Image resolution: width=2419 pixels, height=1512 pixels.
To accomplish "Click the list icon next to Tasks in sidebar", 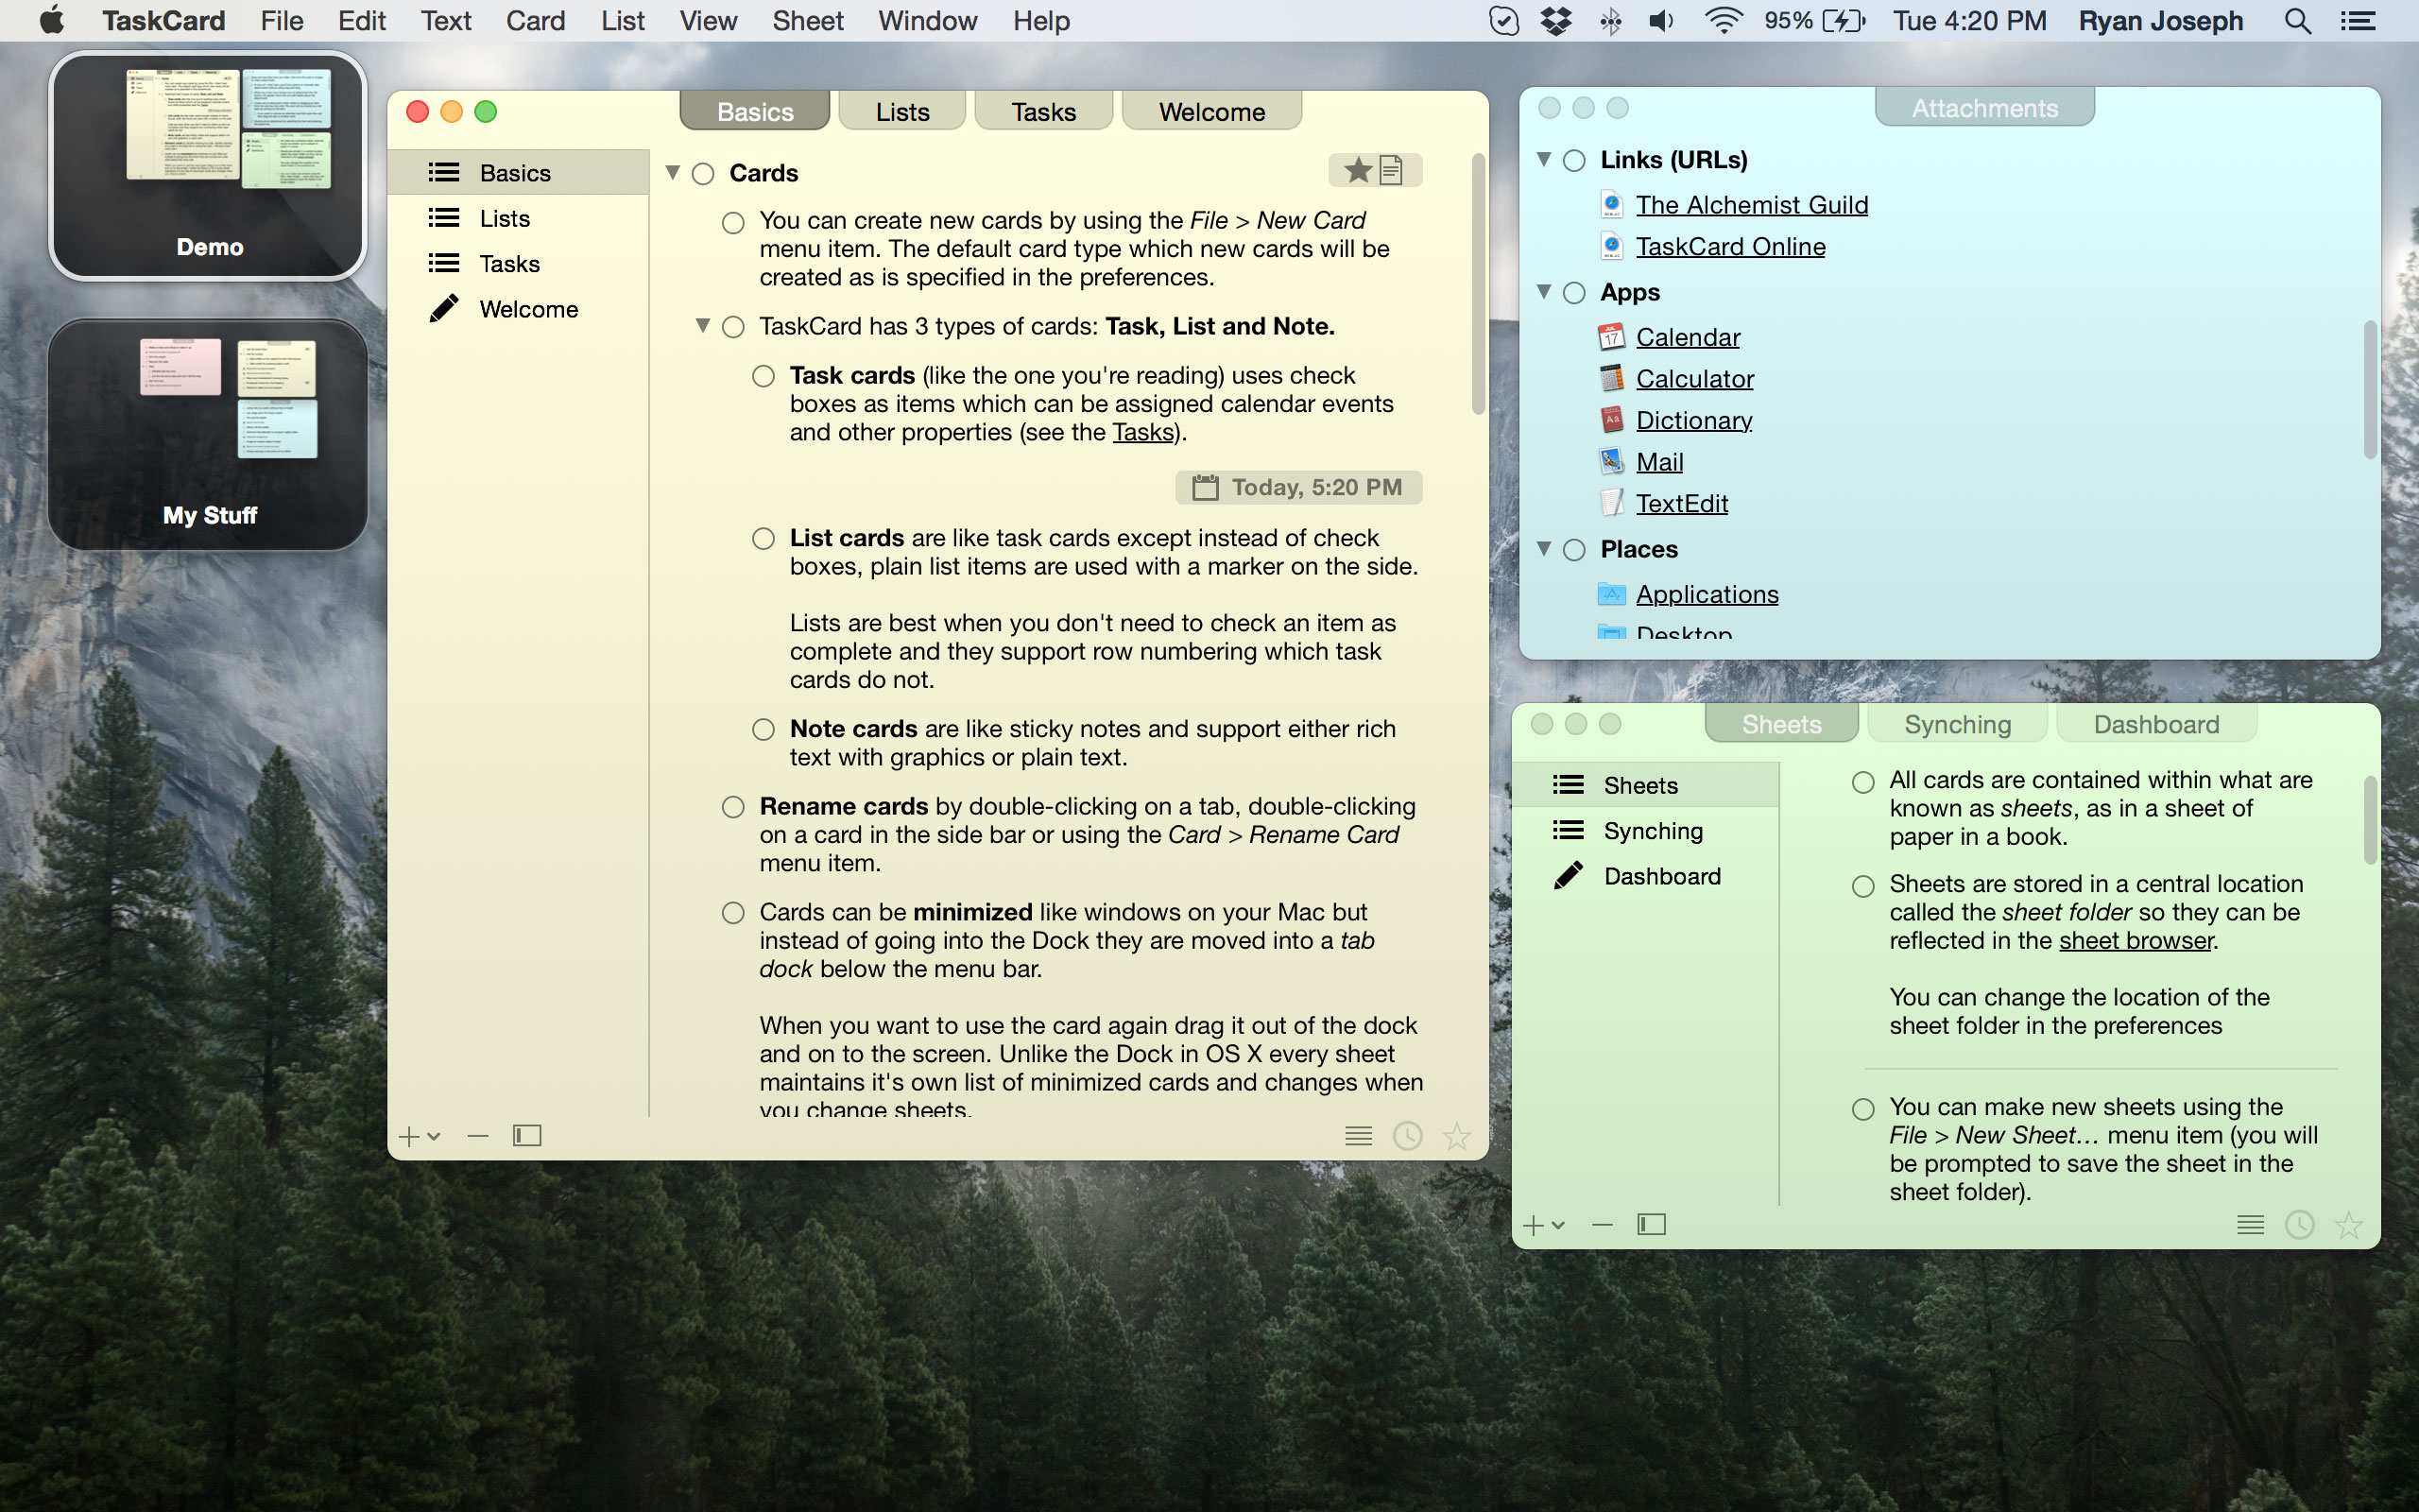I will click(x=444, y=263).
